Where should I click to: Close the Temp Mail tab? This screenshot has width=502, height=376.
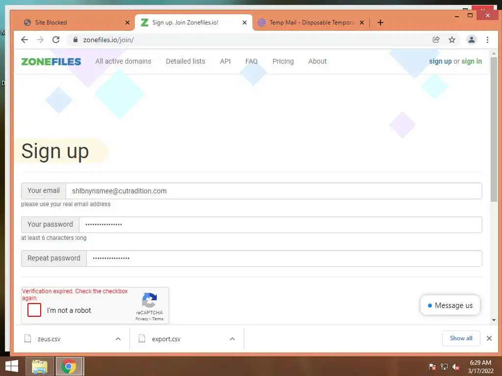point(362,23)
